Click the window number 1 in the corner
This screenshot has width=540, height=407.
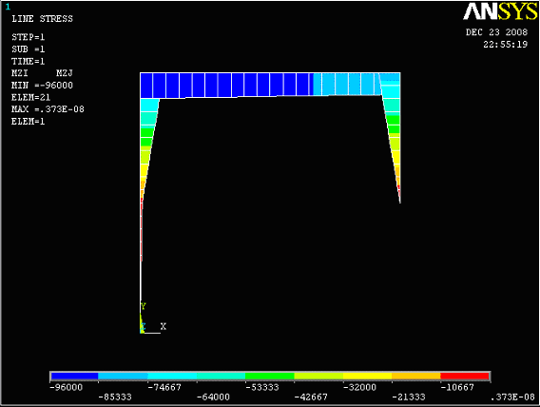click(8, 7)
